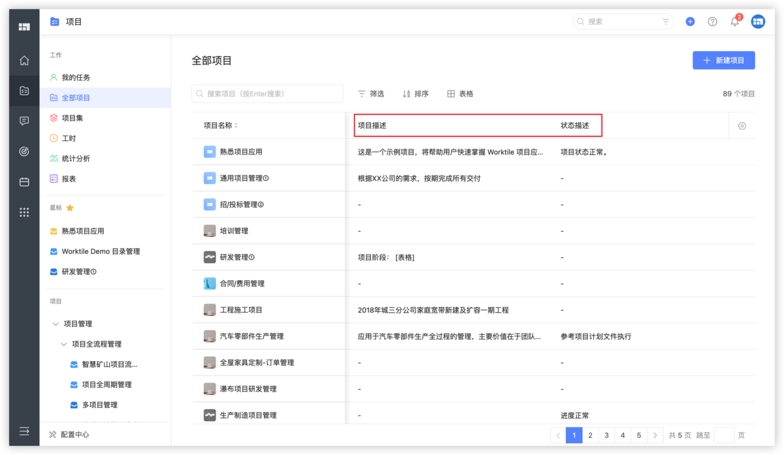
Task: Open table column settings gear icon
Action: tap(742, 126)
